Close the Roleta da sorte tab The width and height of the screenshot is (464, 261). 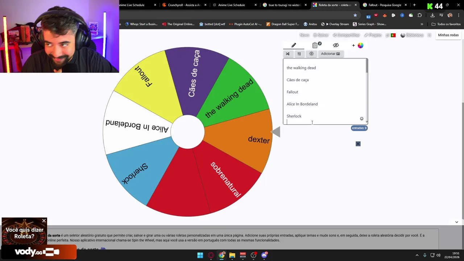356,5
